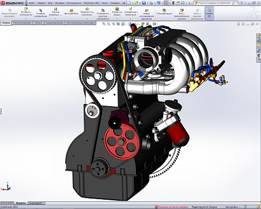The image size is (261, 209).
Task: Click the Save disk icon
Action: (144, 3)
